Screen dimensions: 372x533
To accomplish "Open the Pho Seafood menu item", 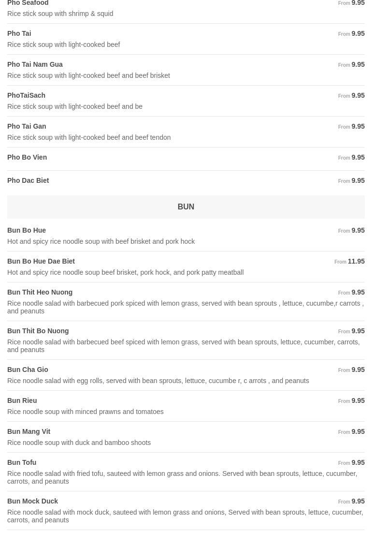I will 28,3.
